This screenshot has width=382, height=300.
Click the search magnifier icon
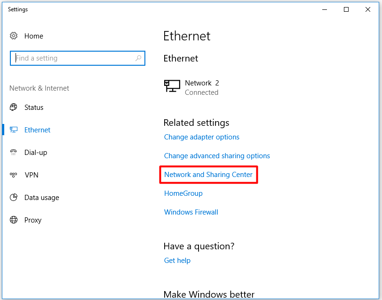[138, 58]
